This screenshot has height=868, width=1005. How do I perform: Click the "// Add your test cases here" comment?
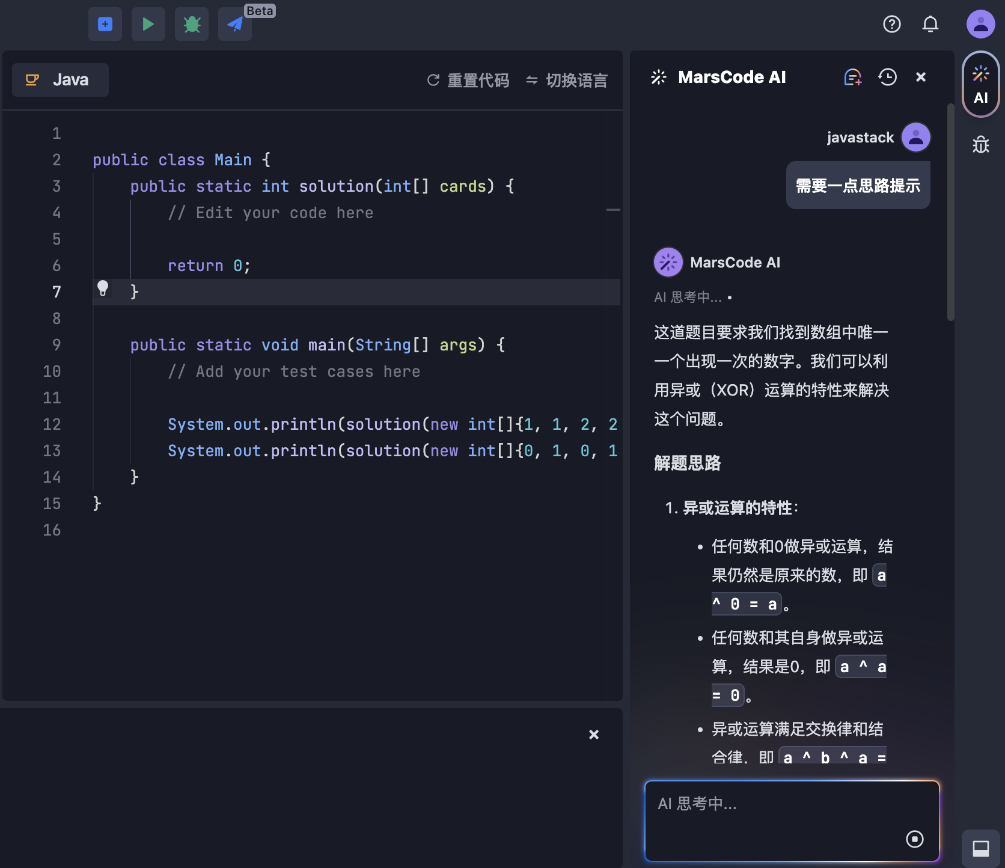(x=294, y=371)
